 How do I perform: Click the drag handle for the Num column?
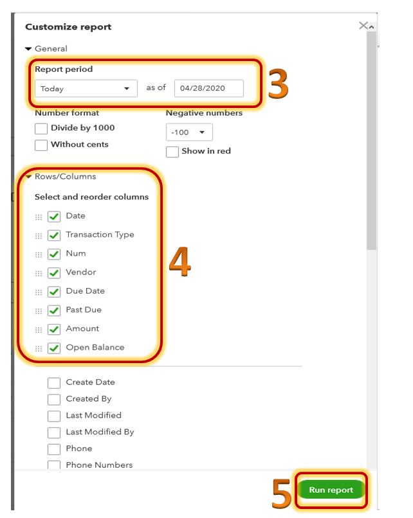point(37,254)
